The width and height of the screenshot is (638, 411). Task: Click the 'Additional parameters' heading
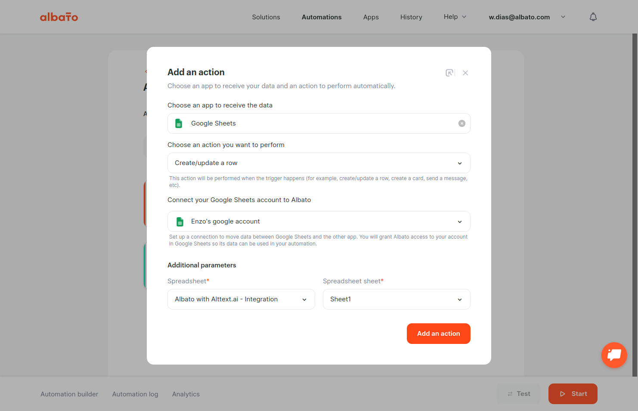(202, 265)
